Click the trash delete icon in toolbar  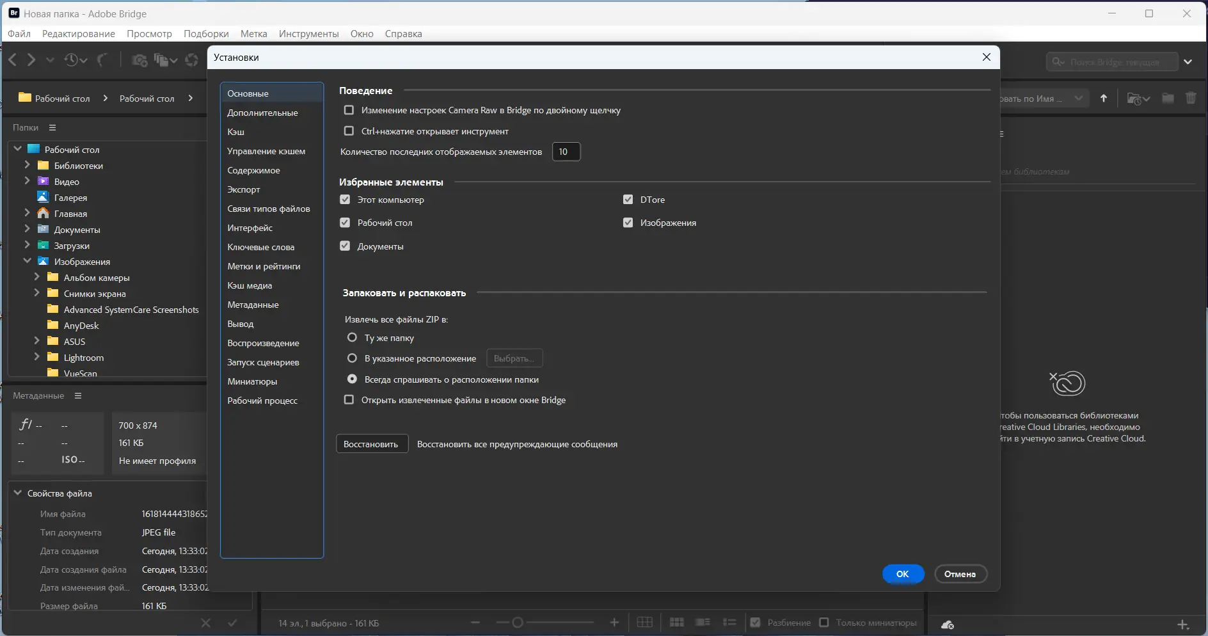(x=1191, y=99)
